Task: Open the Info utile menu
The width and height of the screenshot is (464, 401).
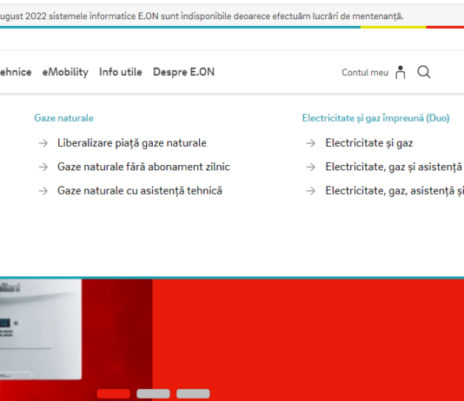Action: click(121, 72)
